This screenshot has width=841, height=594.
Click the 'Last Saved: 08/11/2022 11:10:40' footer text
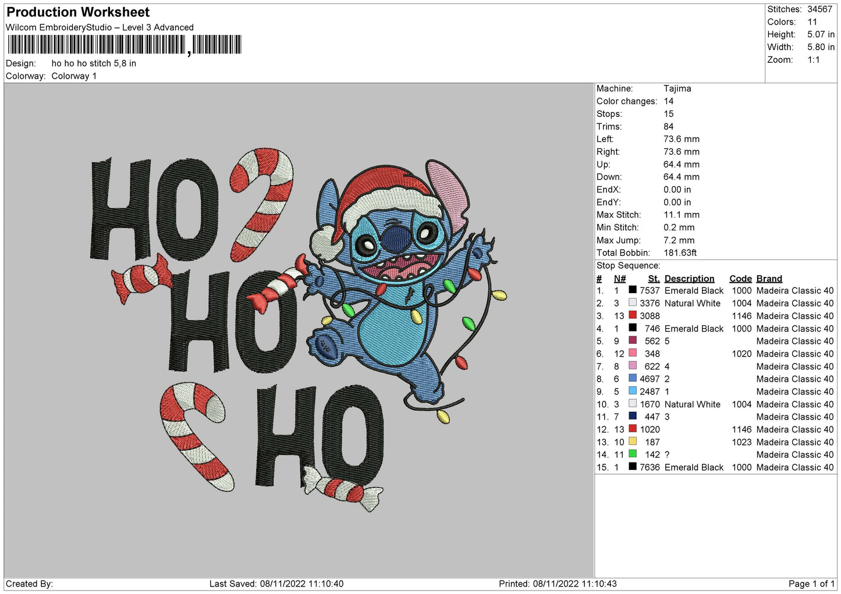tap(276, 584)
